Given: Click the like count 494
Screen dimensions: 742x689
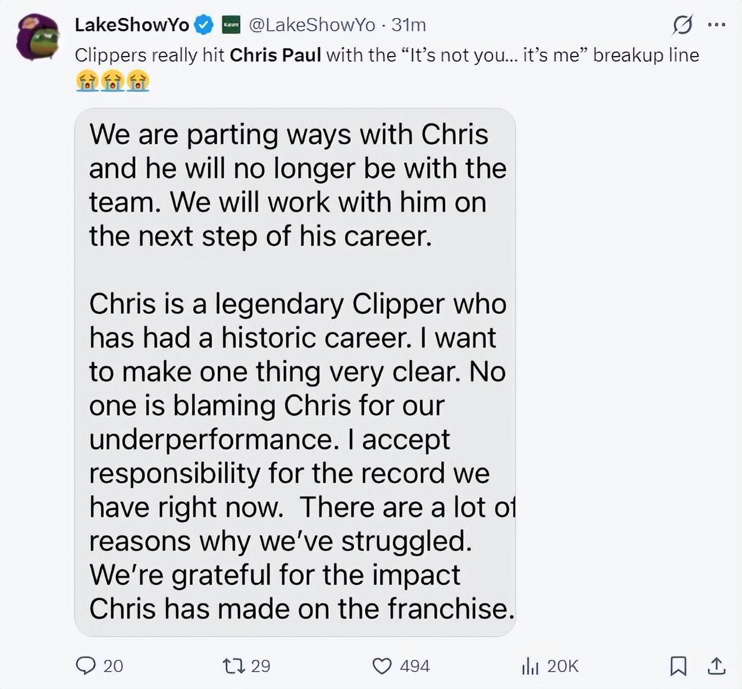Looking at the screenshot, I should (415, 666).
